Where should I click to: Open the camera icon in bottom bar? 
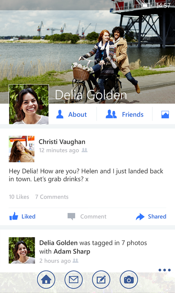pos(129,280)
